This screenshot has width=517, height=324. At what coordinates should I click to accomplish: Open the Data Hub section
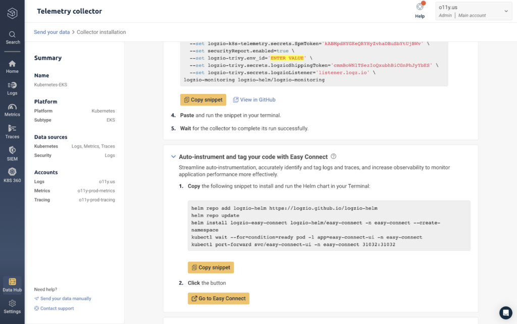tap(12, 285)
